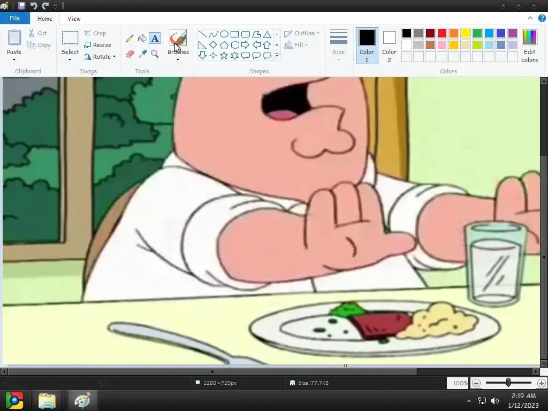Viewport: 548px width, 411px height.
Task: Redo the last action
Action: pos(45,5)
